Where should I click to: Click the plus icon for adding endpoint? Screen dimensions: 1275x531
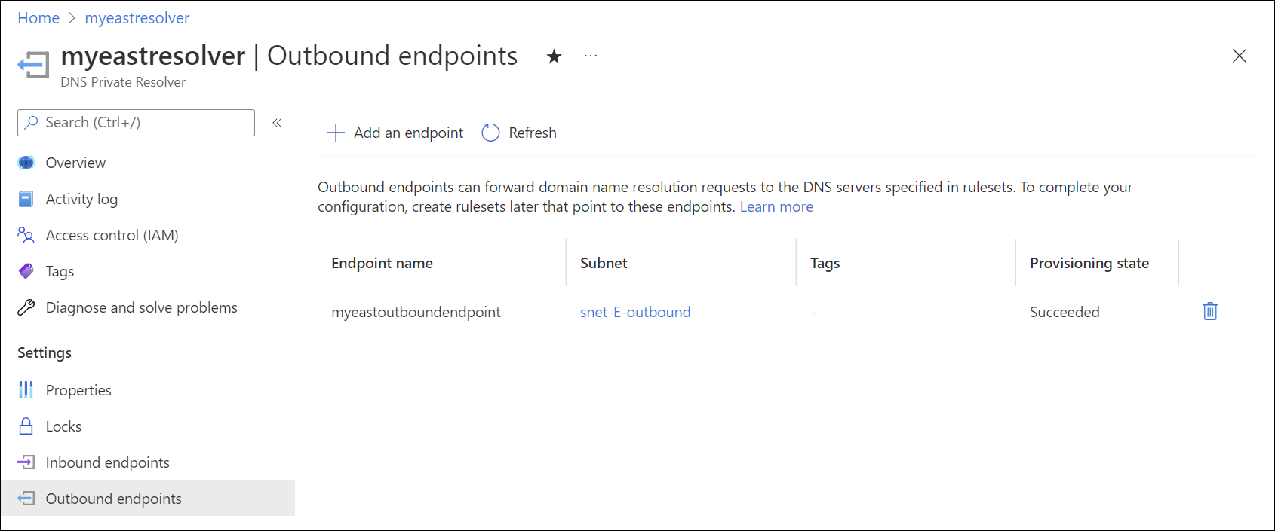tap(335, 133)
